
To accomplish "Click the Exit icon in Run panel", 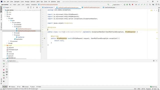I will (x=4, y=78).
